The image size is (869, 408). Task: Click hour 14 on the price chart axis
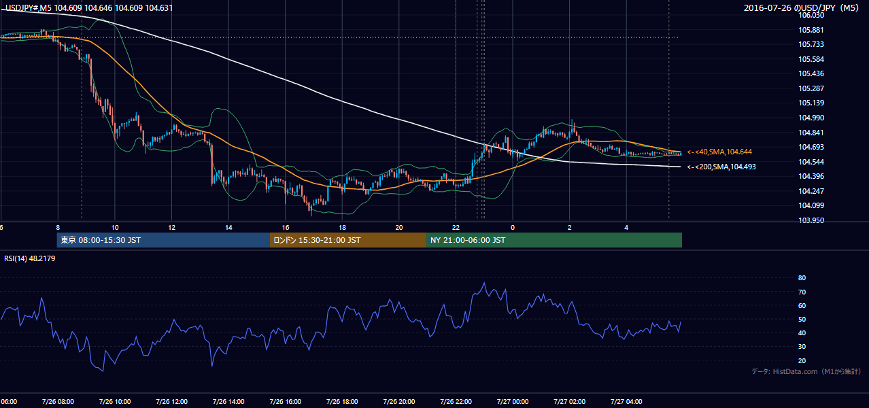[x=228, y=227]
